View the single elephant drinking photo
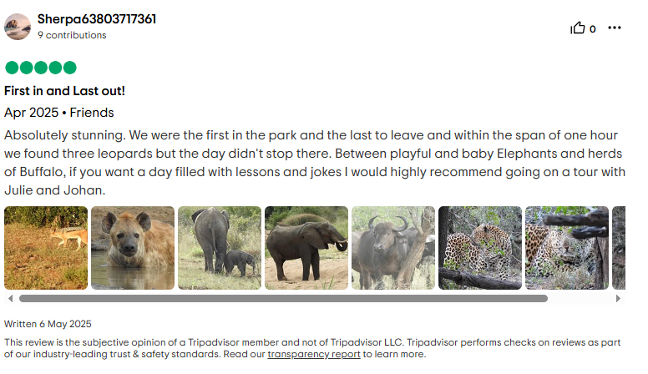This screenshot has width=648, height=374. (306, 248)
